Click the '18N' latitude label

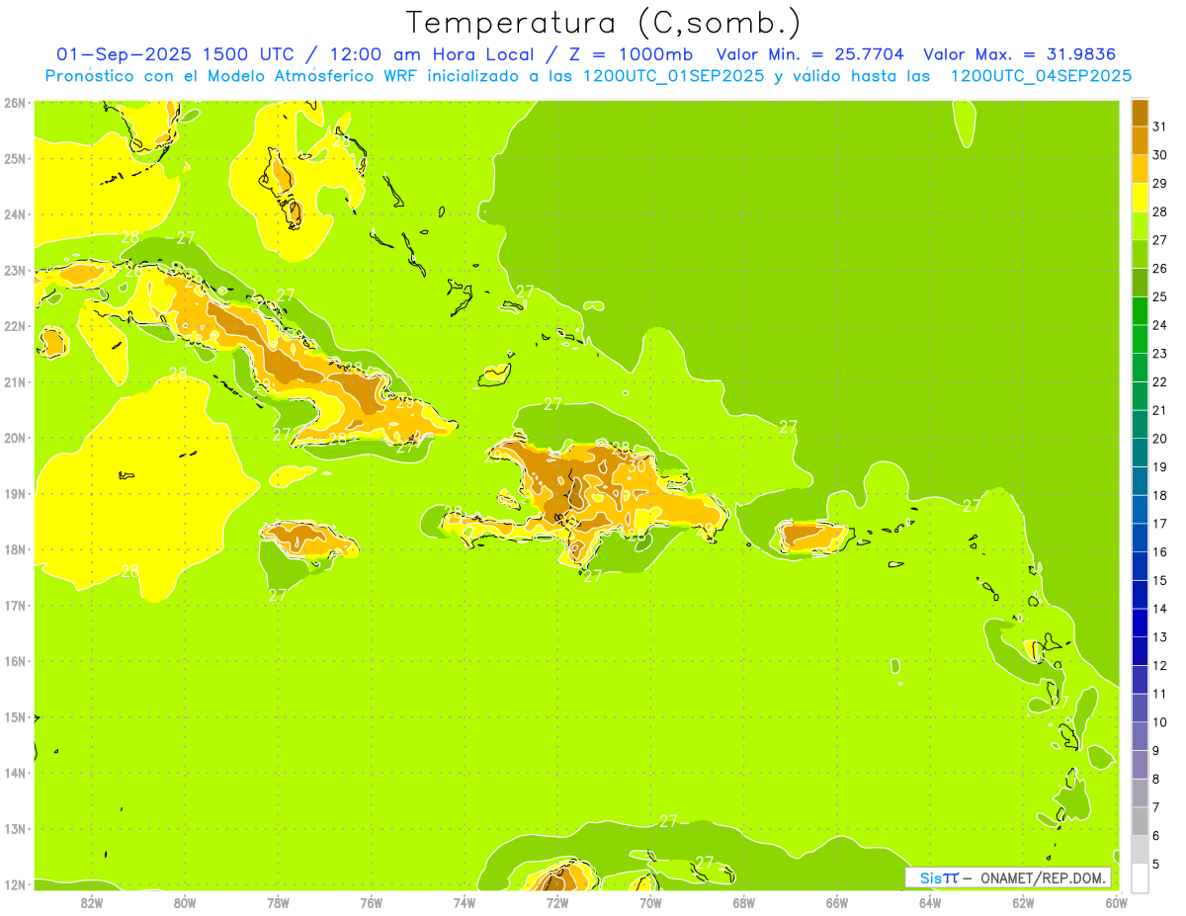tap(15, 549)
